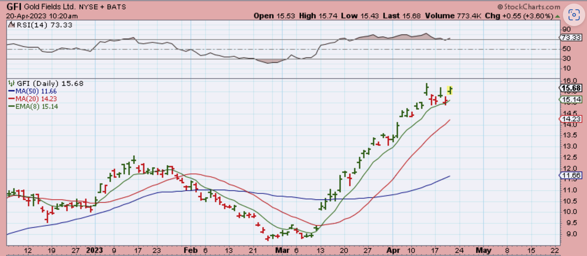Click the 13.5 price axis label
This screenshot has height=256, width=587.
(569, 135)
